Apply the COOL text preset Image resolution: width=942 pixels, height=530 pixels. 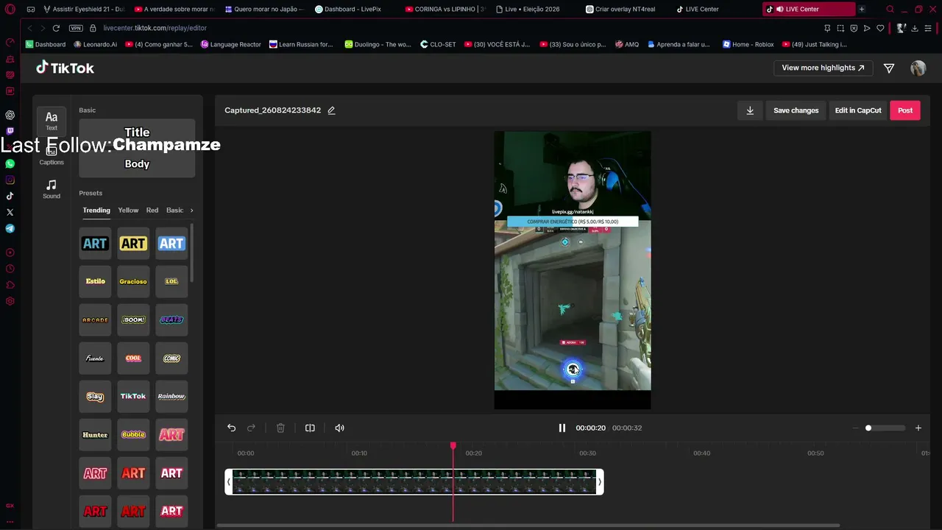tap(133, 358)
